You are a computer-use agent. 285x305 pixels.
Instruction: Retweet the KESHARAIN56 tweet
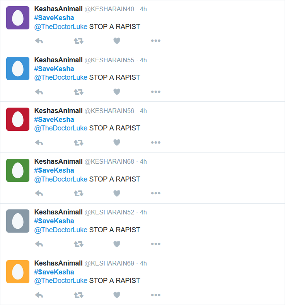coord(79,142)
